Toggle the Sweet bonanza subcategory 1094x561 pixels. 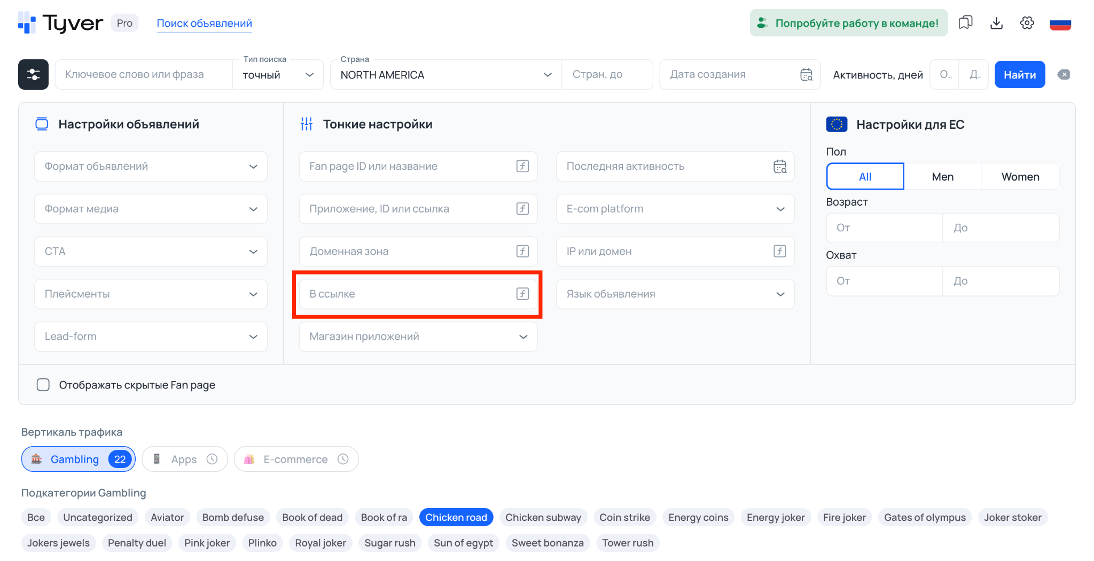(x=548, y=543)
